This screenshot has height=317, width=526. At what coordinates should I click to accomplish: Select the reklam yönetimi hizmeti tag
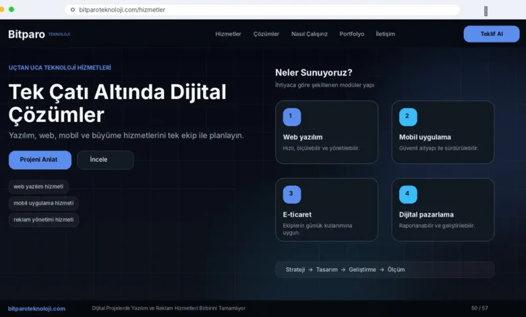tap(44, 220)
